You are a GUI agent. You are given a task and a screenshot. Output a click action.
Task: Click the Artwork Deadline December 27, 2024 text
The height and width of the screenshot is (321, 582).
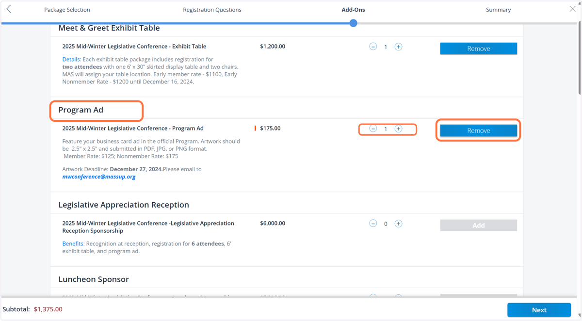point(112,169)
